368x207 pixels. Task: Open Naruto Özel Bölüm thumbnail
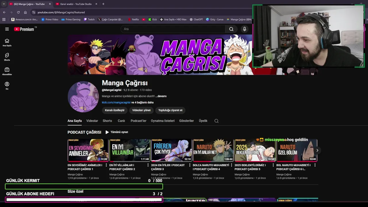click(x=297, y=150)
